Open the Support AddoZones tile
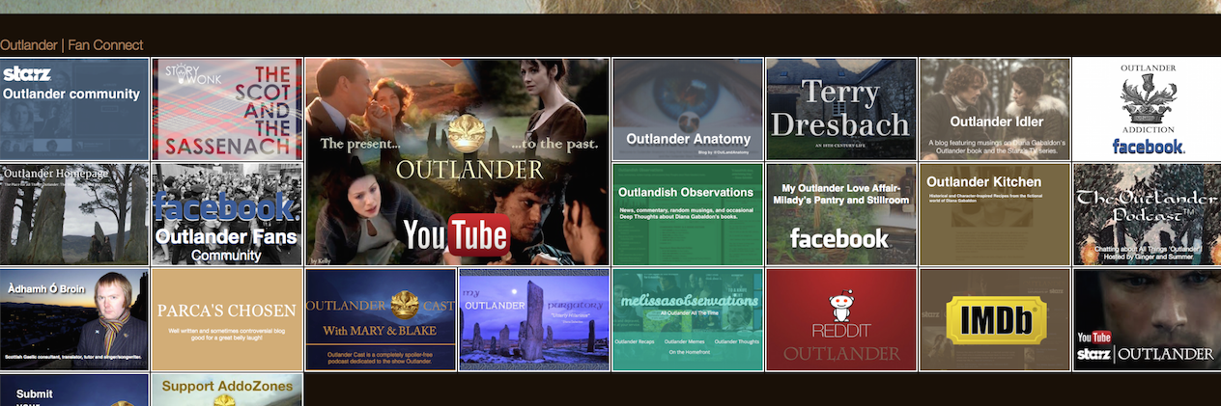 point(227,390)
